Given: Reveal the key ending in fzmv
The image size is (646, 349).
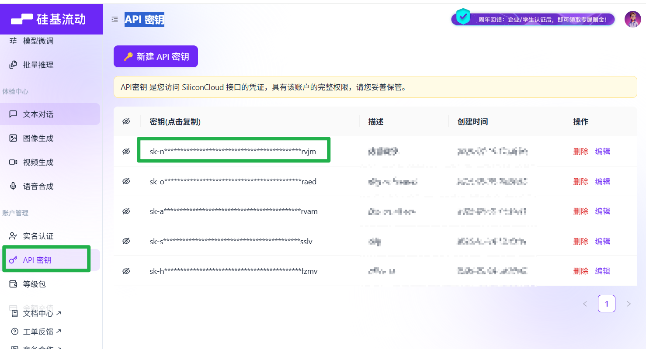Looking at the screenshot, I should pos(126,271).
